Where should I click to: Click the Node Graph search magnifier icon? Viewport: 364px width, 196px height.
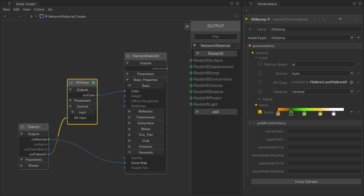click(x=236, y=16)
